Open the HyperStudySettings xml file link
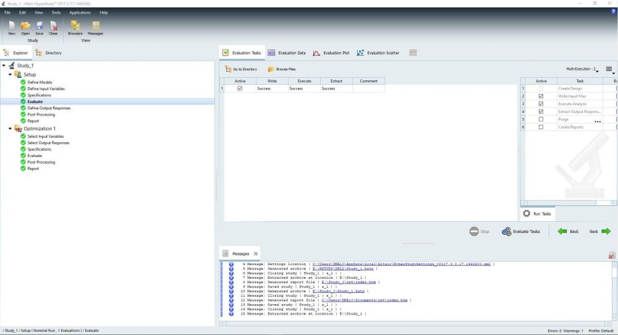Image resolution: width=618 pixels, height=335 pixels. click(402, 264)
